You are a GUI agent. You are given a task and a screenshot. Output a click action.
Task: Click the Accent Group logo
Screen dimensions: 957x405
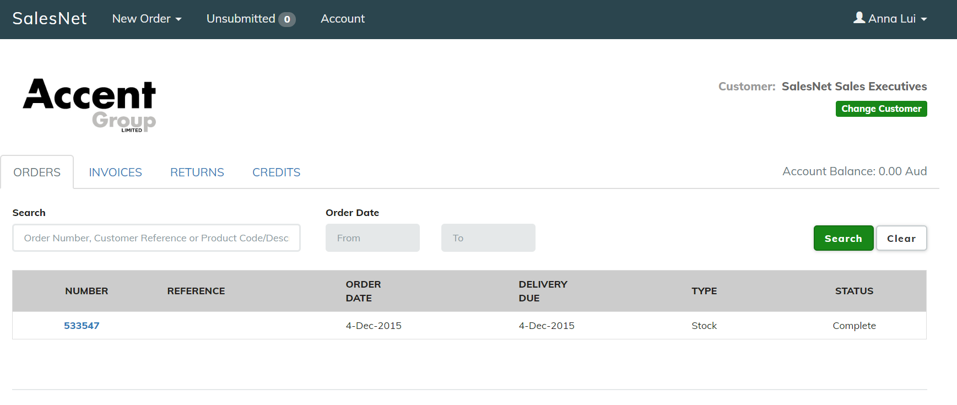pos(90,104)
